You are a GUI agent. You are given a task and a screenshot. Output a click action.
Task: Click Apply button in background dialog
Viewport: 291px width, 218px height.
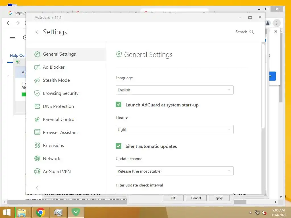click(219, 198)
